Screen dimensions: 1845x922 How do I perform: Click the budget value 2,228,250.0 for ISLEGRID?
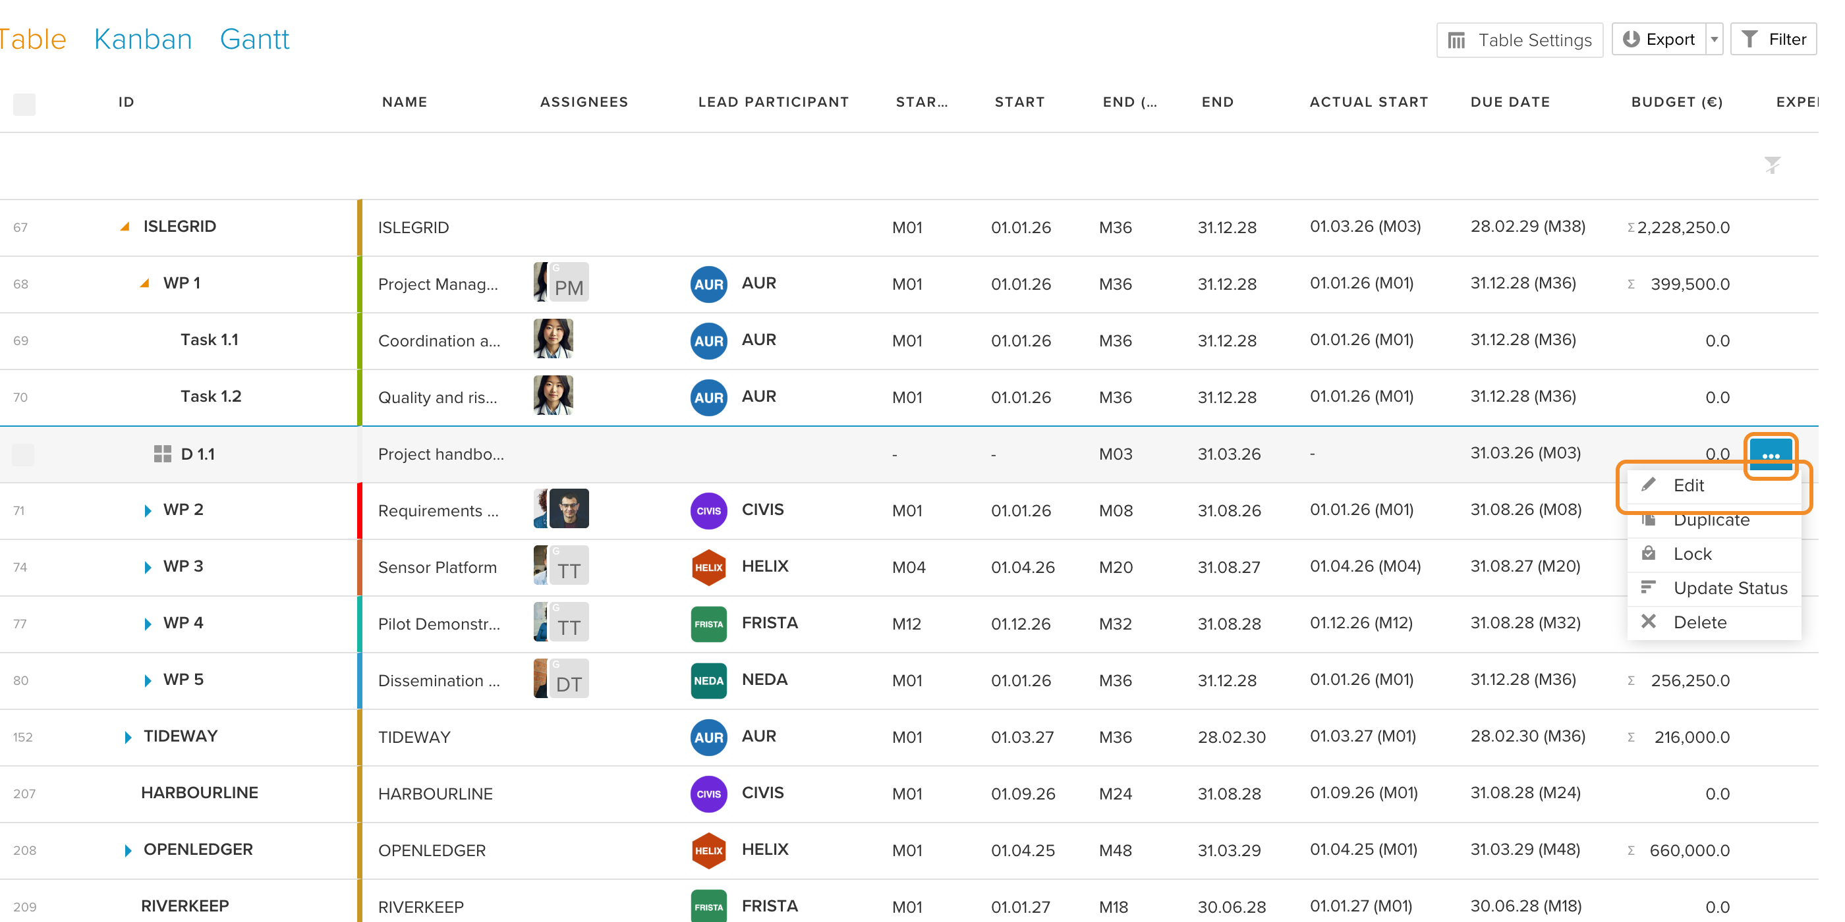coord(1682,228)
